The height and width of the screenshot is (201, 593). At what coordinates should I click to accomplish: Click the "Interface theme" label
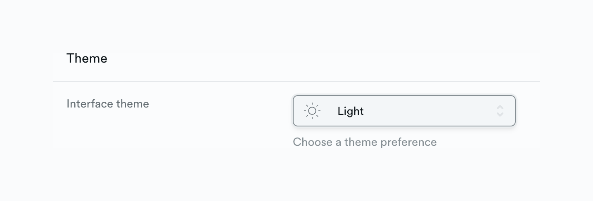pyautogui.click(x=108, y=104)
